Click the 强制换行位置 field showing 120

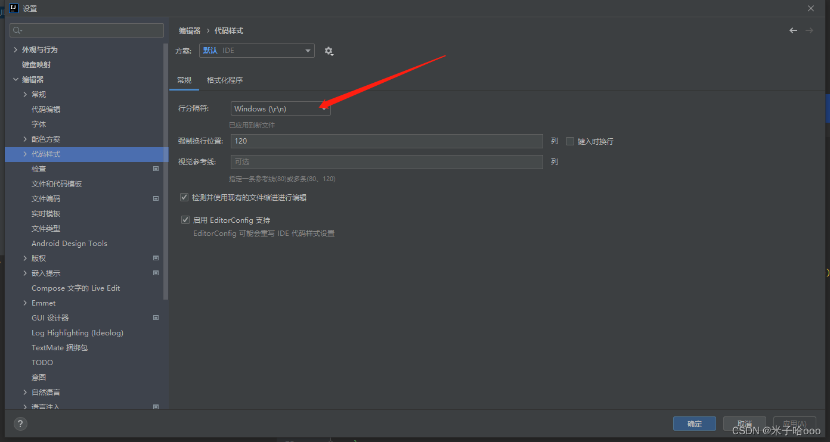point(386,141)
